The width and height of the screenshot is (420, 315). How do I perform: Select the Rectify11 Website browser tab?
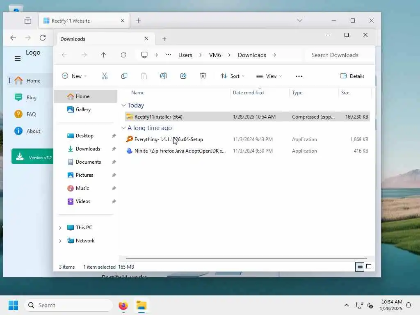pyautogui.click(x=84, y=21)
